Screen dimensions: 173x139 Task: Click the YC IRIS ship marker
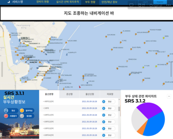click(x=121, y=42)
